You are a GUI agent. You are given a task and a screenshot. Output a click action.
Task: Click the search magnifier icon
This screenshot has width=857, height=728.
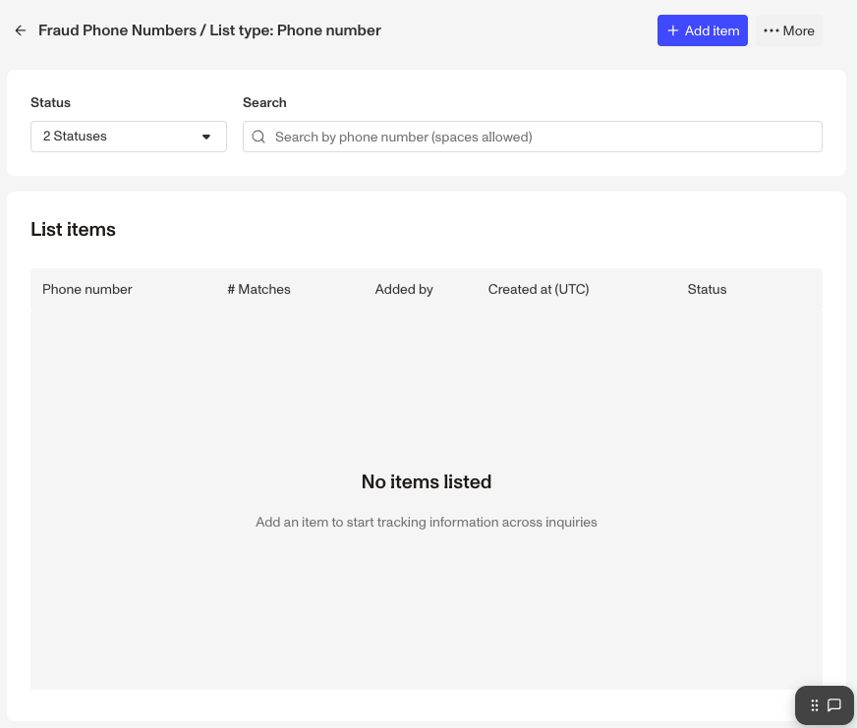coord(258,137)
